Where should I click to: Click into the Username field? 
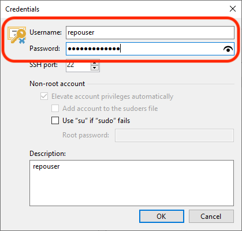click(x=150, y=32)
